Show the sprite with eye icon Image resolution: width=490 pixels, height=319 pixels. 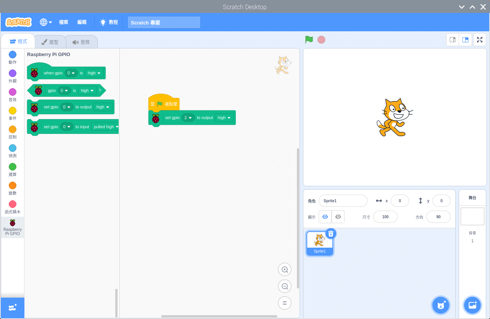point(325,217)
